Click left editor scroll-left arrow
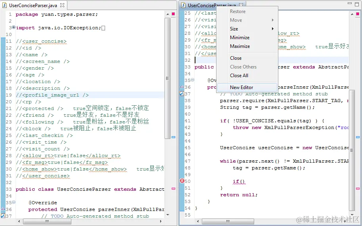 tap(19, 221)
